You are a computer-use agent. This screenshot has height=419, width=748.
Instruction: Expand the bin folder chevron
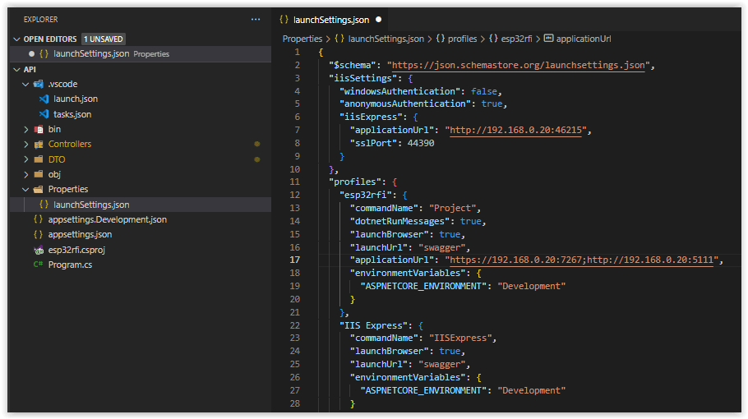click(x=26, y=129)
